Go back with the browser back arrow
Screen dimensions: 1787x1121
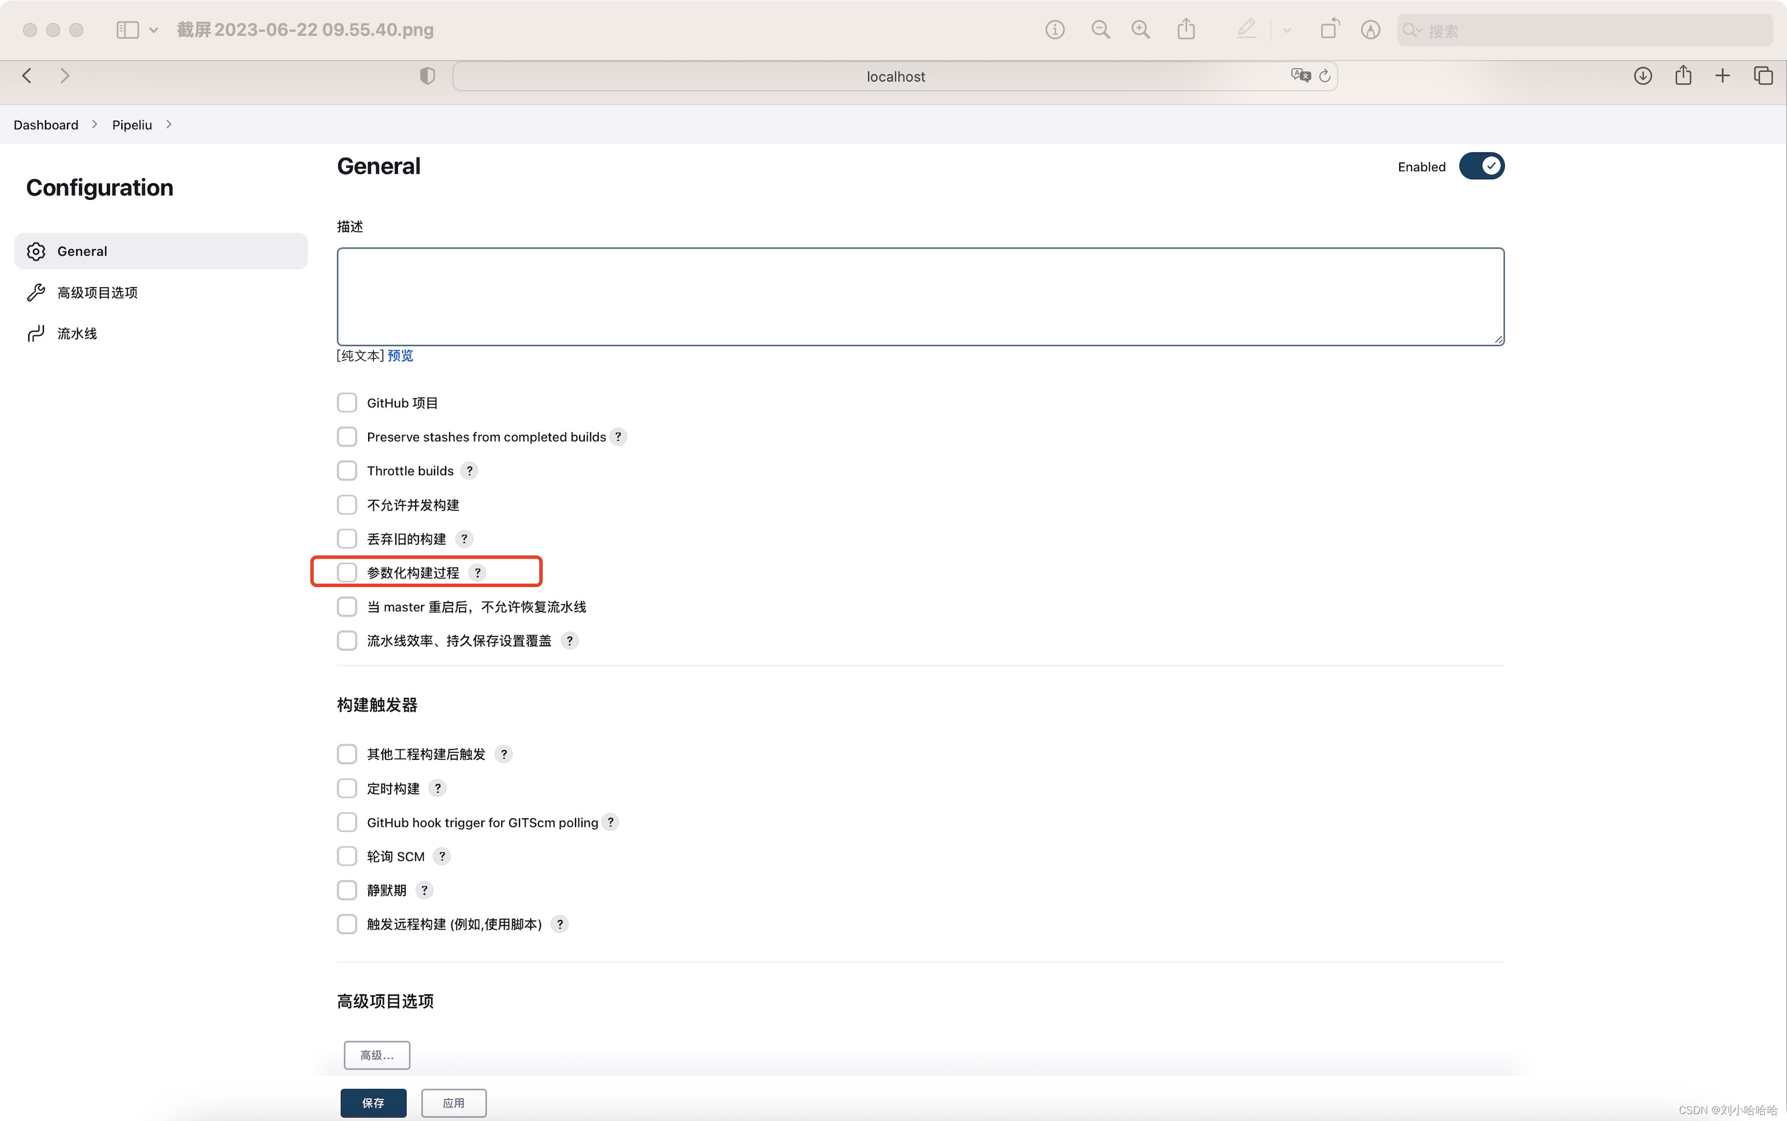(x=27, y=76)
